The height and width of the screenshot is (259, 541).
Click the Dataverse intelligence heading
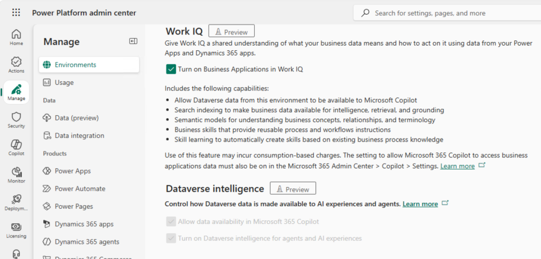pyautogui.click(x=214, y=189)
